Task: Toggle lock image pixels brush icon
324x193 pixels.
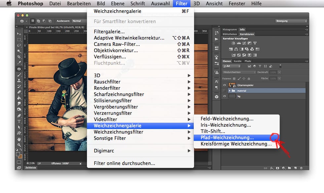Action: (x=239, y=79)
